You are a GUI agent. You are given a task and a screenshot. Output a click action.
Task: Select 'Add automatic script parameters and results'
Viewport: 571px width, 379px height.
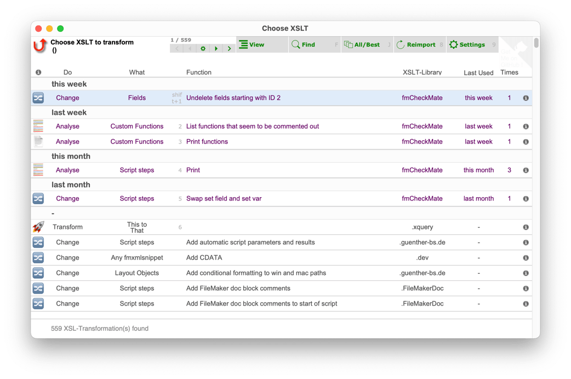250,242
